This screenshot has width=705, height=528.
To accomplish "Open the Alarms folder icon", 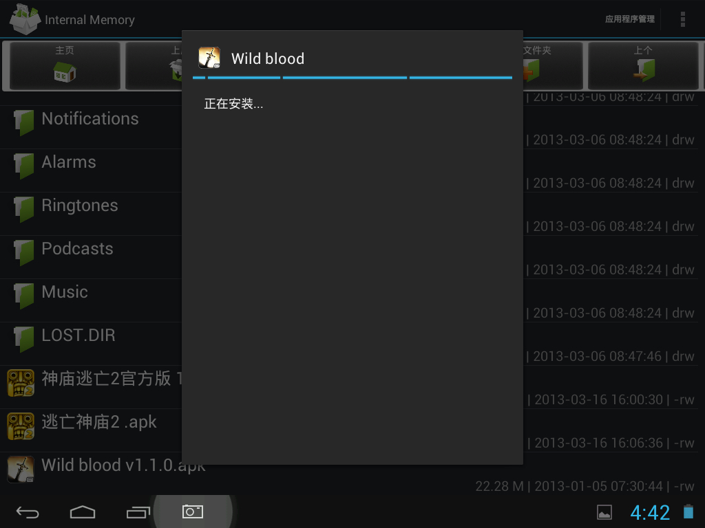I will click(x=24, y=166).
